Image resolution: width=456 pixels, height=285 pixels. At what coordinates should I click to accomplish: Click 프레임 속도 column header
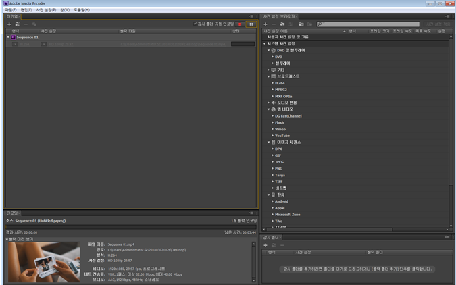pos(402,31)
